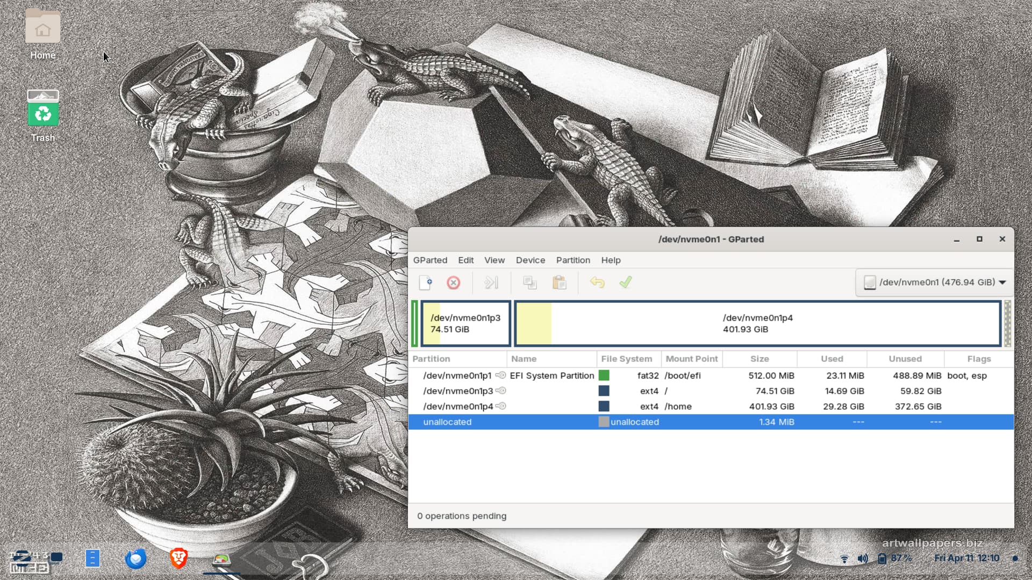Open the Trash desktop icon
The width and height of the screenshot is (1032, 580).
pos(43,116)
